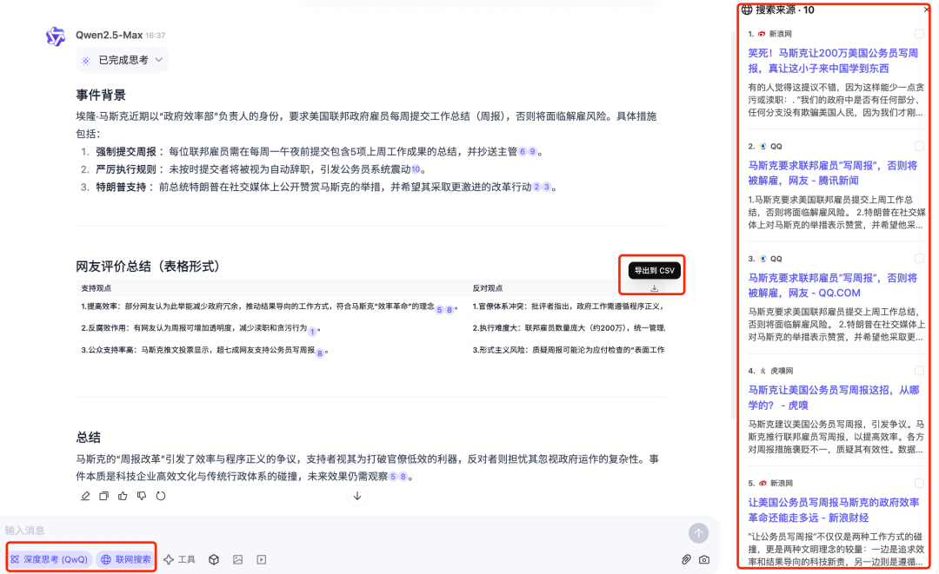Viewport: 939px width, 574px height.
Task: Open 虎嗅 article 马斯克让美国公务员写周报这招
Action: pos(834,398)
